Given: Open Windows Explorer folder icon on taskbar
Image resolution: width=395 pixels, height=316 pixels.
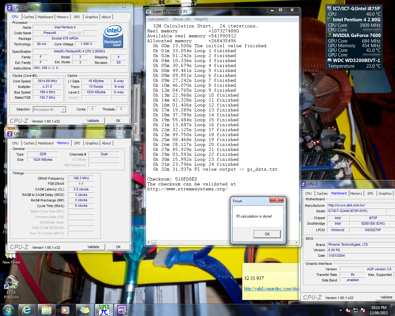Looking at the screenshot, I should coord(46,310).
